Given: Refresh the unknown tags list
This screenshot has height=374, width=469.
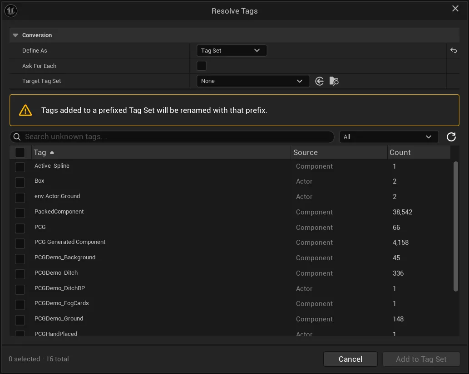Looking at the screenshot, I should pos(451,137).
